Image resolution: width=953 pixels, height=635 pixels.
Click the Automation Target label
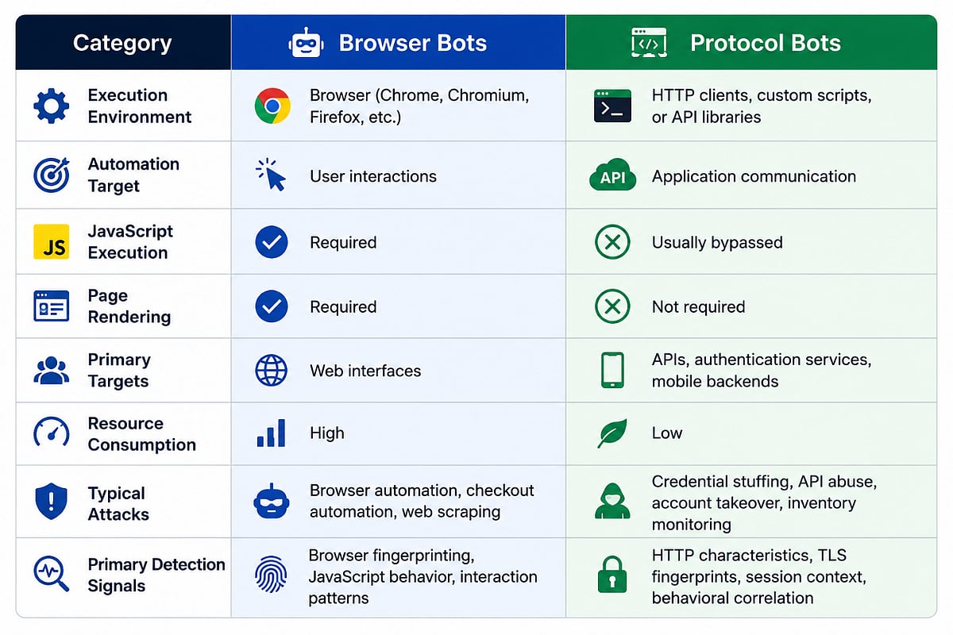tap(133, 175)
